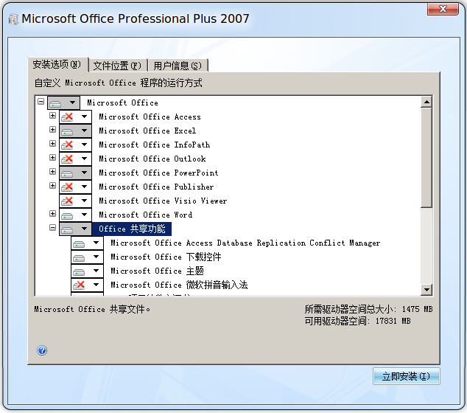Select Microsoft Office Access in the tree

point(150,117)
